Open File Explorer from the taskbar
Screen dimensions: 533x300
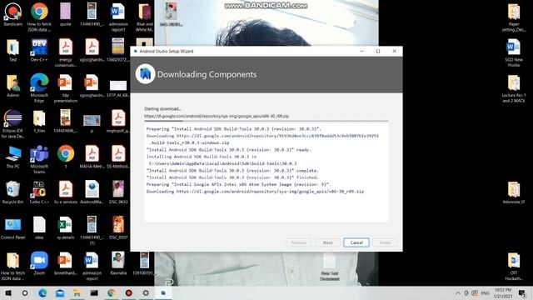[77, 292]
